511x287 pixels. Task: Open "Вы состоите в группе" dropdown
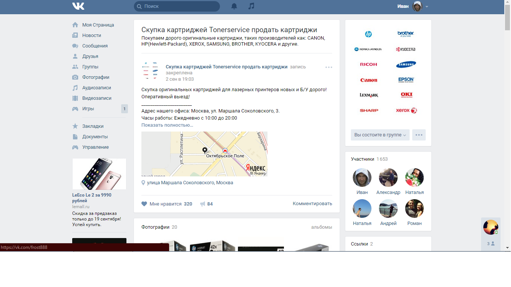coord(380,135)
